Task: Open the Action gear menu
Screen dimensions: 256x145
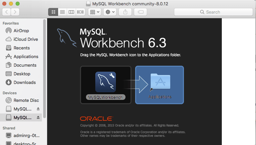Action: click(x=110, y=12)
